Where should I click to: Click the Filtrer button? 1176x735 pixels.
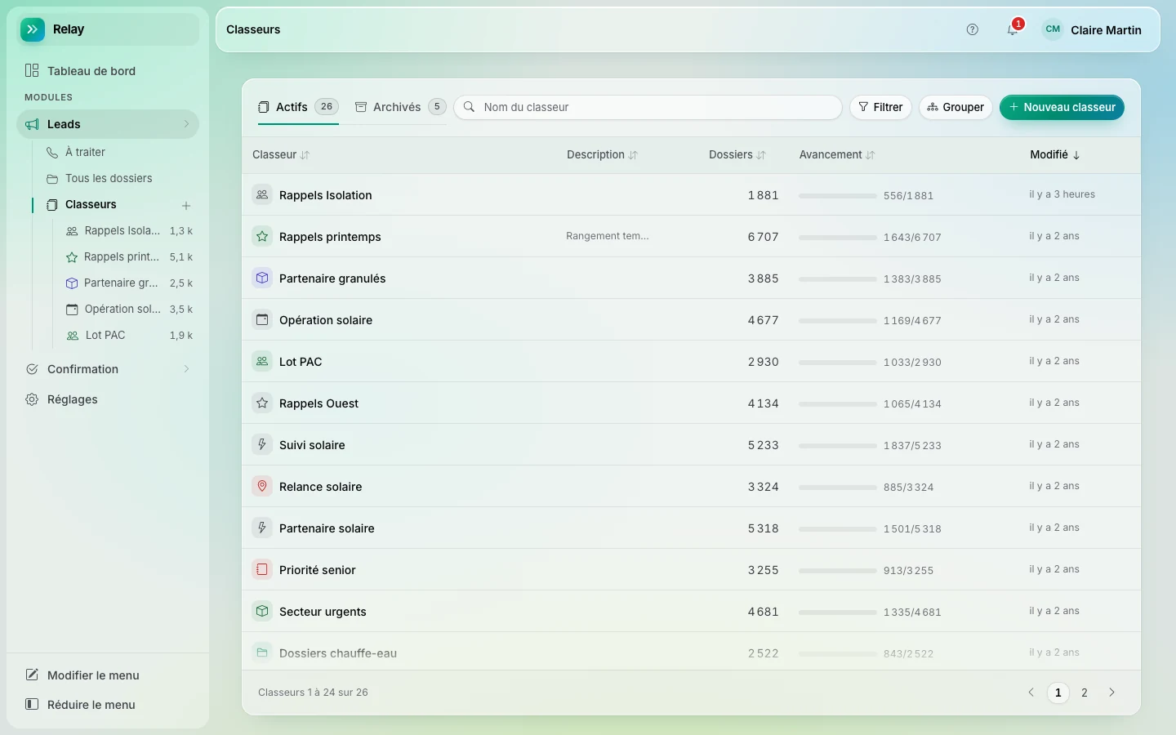coord(880,107)
